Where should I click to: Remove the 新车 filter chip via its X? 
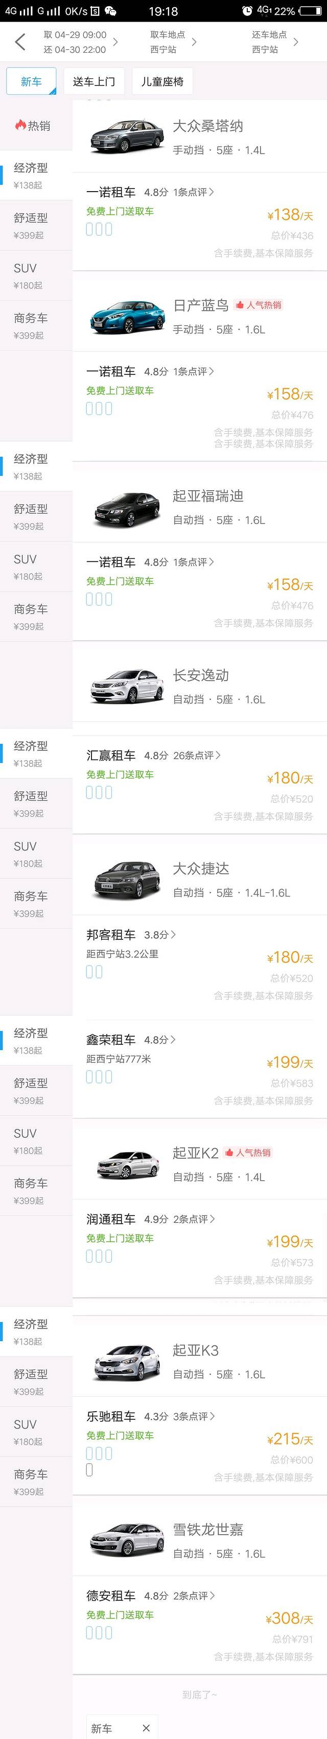[x=146, y=1728]
